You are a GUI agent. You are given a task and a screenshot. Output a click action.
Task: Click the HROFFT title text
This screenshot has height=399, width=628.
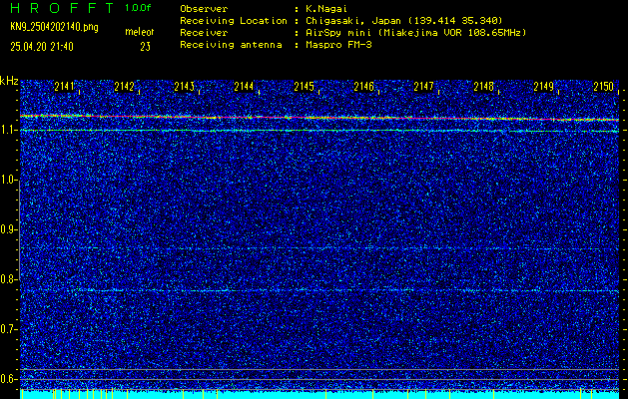point(62,8)
